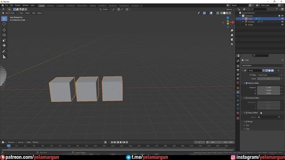Enable the Constant Offset checkbox
The width and height of the screenshot is (285, 160).
point(246,98)
